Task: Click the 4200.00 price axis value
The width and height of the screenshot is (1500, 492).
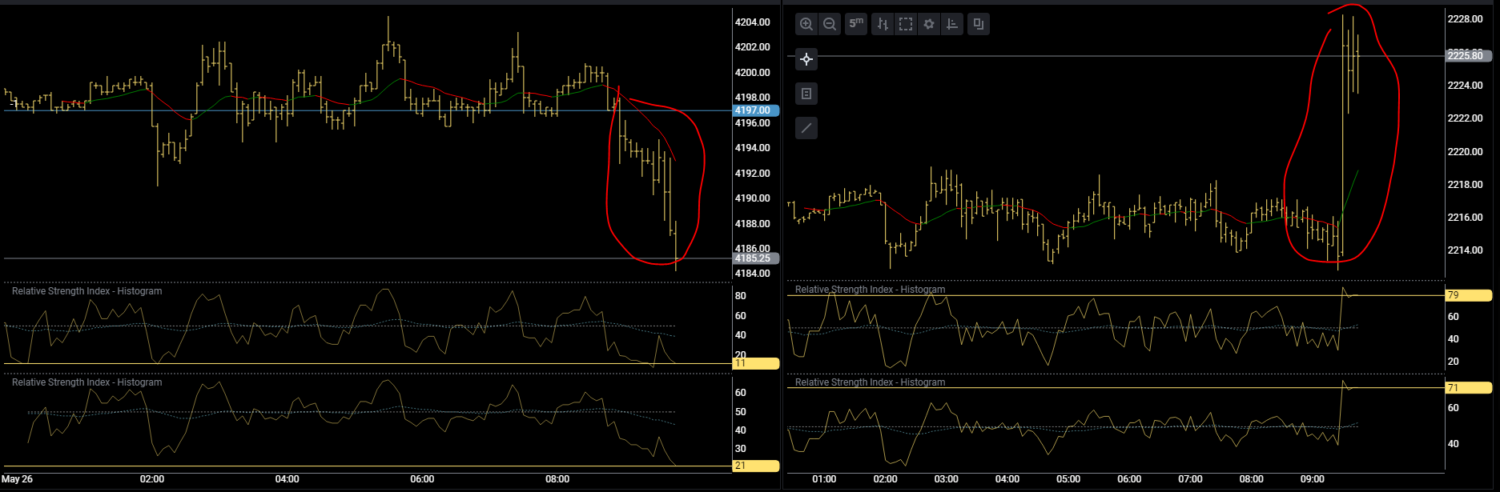Action: click(x=753, y=73)
